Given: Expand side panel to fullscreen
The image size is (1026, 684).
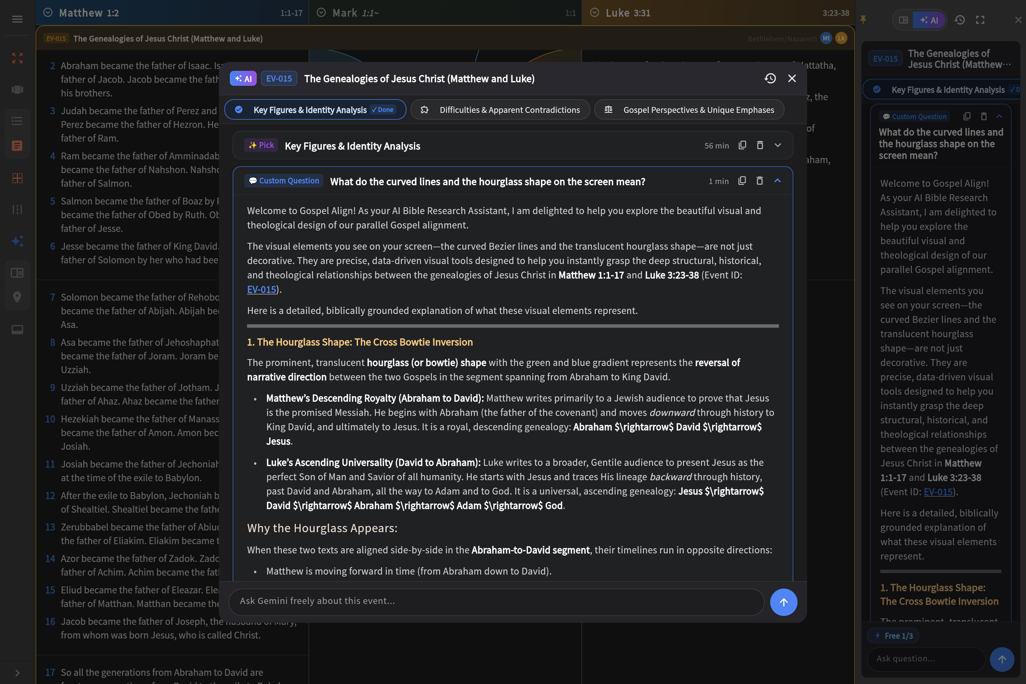Looking at the screenshot, I should (x=980, y=20).
